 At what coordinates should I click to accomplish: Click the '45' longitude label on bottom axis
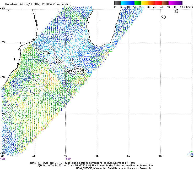click(97, 156)
